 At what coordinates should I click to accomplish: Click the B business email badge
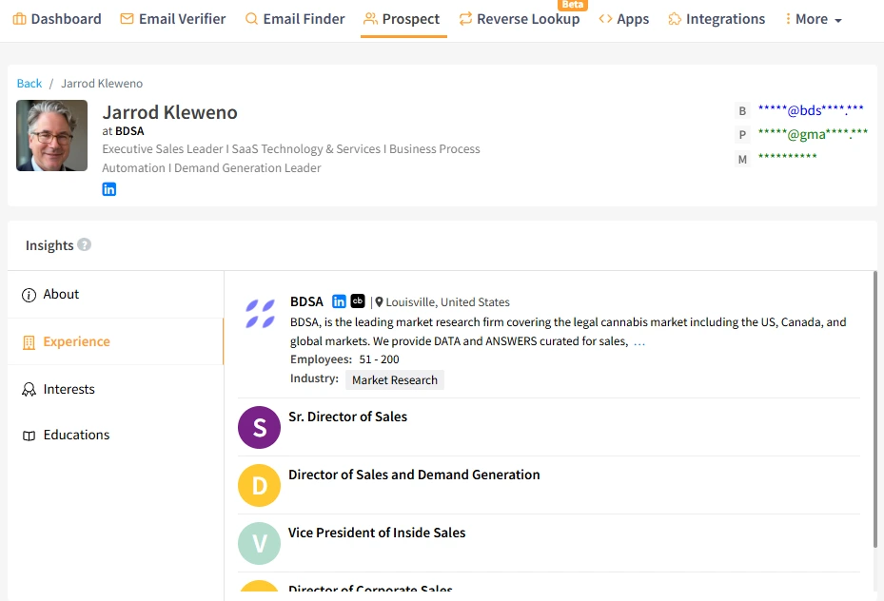point(742,111)
